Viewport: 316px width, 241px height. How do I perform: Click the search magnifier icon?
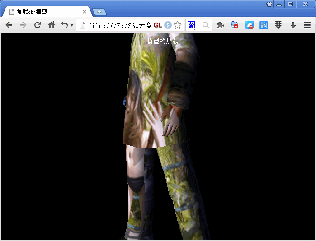[206, 25]
